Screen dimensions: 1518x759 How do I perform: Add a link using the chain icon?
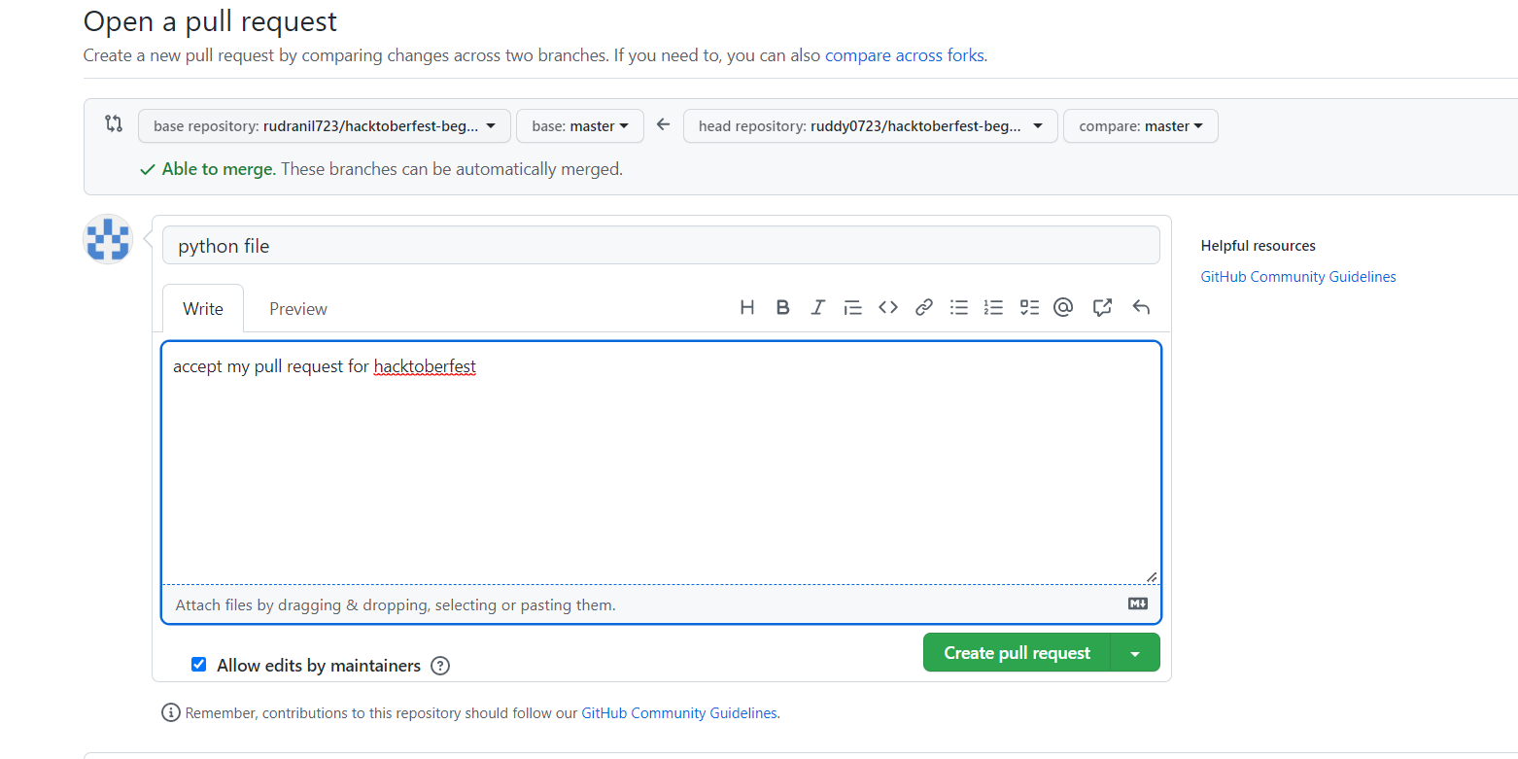924,307
